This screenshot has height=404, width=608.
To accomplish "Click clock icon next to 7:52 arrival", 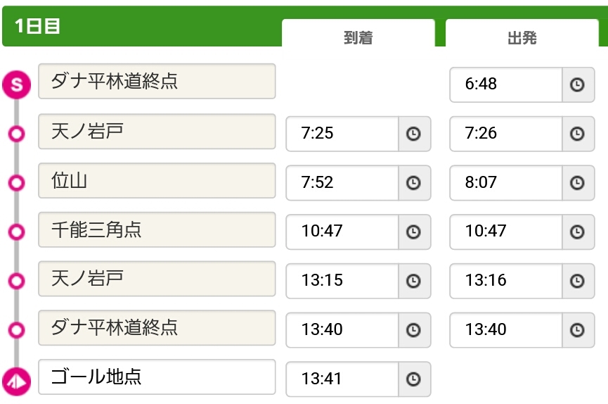I will (414, 183).
